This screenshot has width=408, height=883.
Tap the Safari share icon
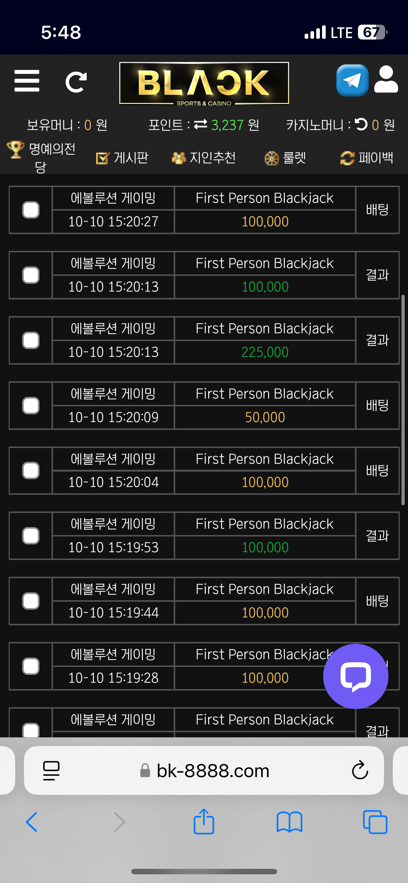pyautogui.click(x=204, y=822)
